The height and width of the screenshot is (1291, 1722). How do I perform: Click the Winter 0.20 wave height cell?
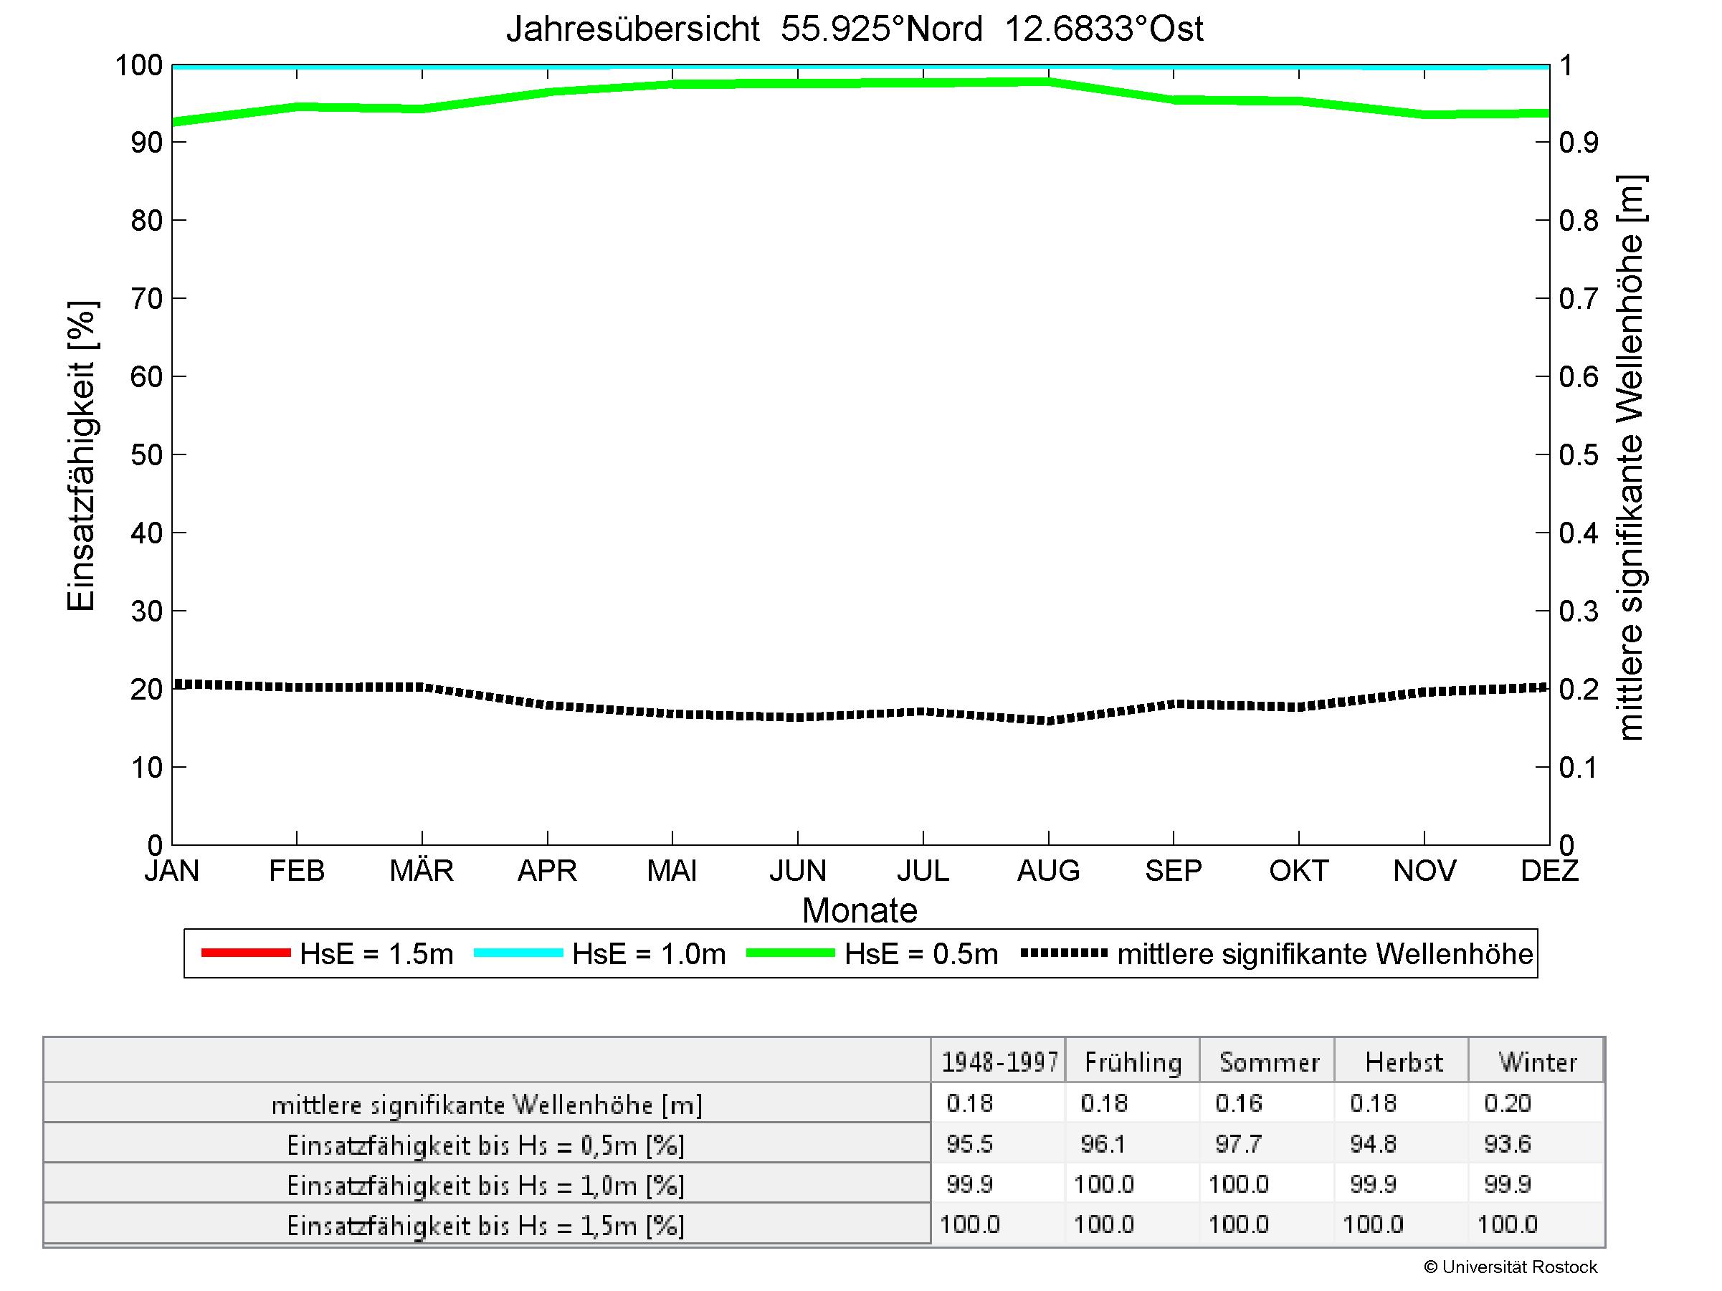pyautogui.click(x=1507, y=1103)
